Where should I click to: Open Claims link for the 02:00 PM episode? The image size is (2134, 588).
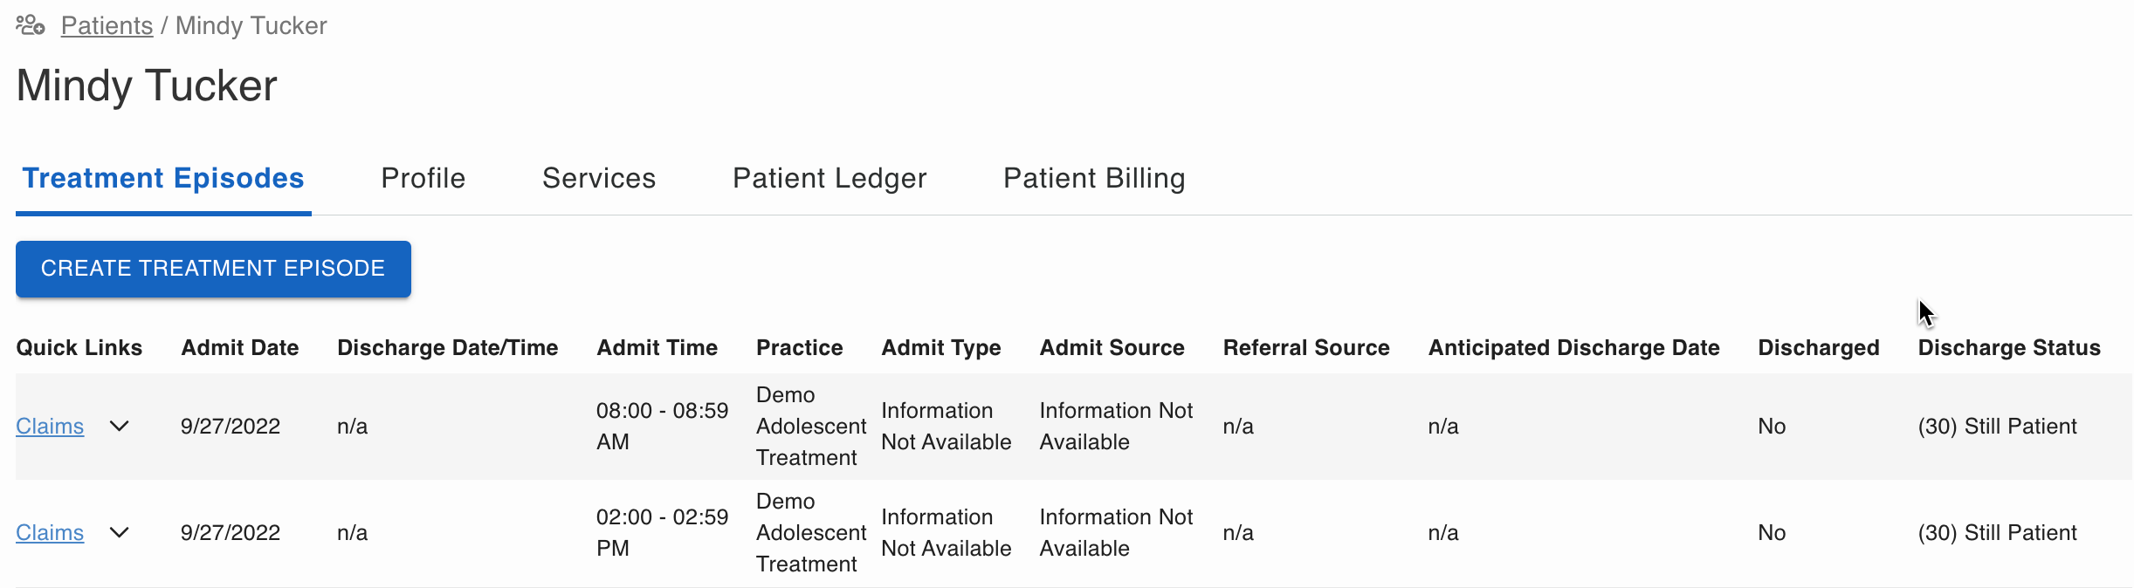pyautogui.click(x=50, y=533)
